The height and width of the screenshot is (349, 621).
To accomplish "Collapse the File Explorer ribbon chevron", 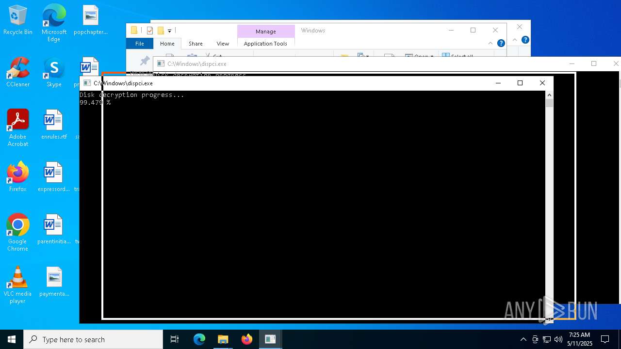I will click(490, 43).
